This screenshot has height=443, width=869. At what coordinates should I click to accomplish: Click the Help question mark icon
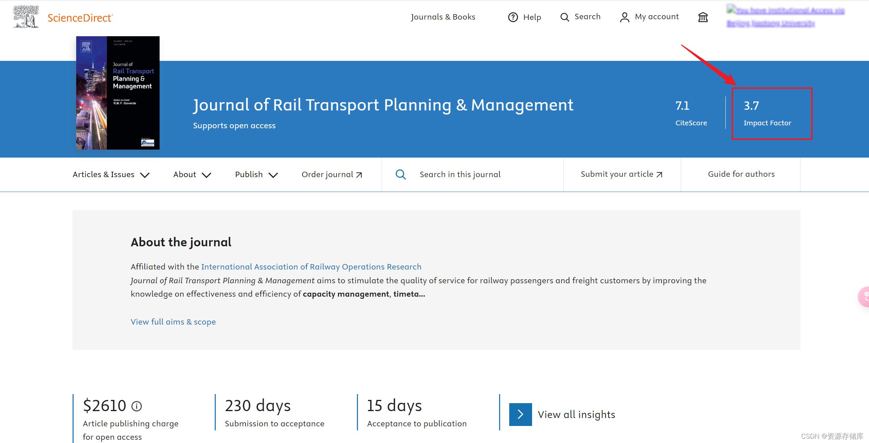(513, 17)
